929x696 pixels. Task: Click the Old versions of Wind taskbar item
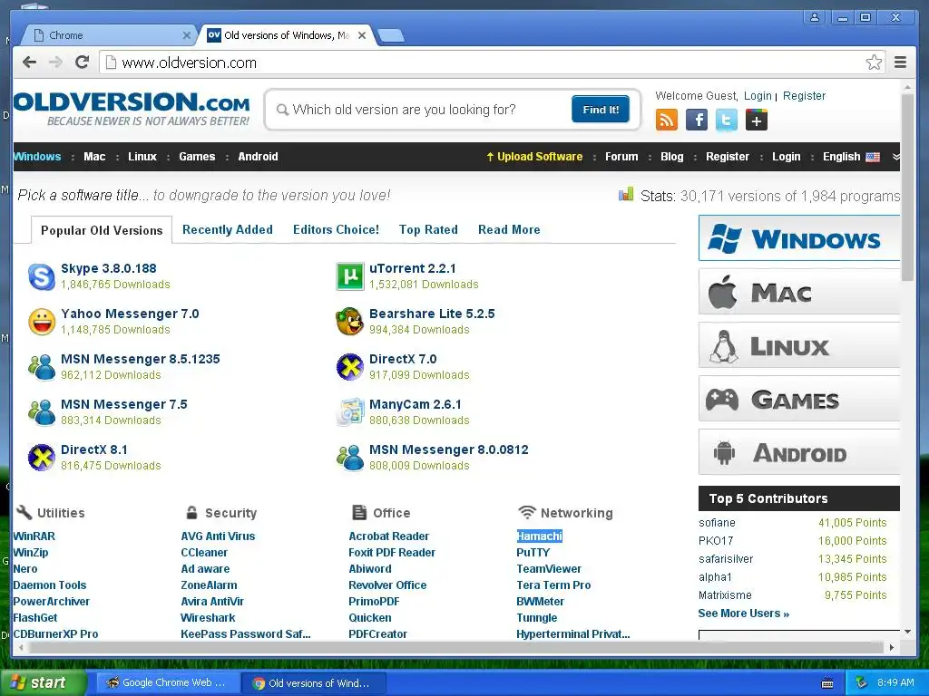(313, 683)
